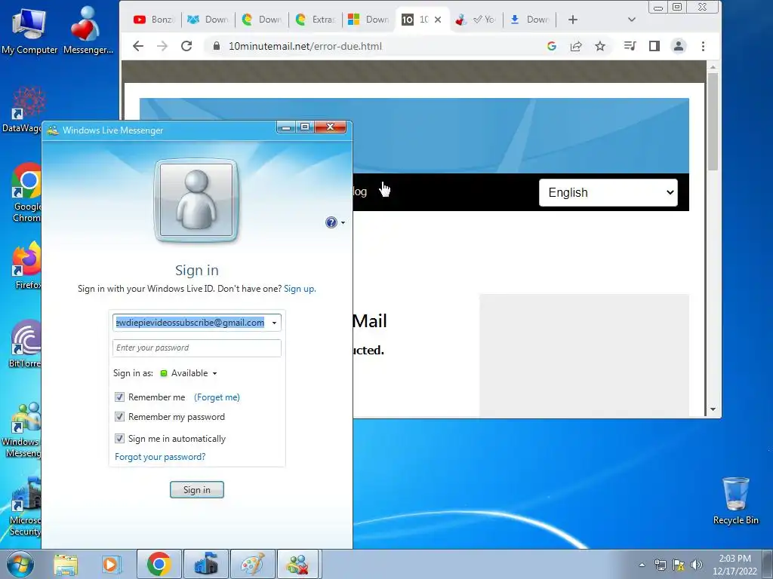Follow the Sign up link
773x579 pixels.
point(300,289)
